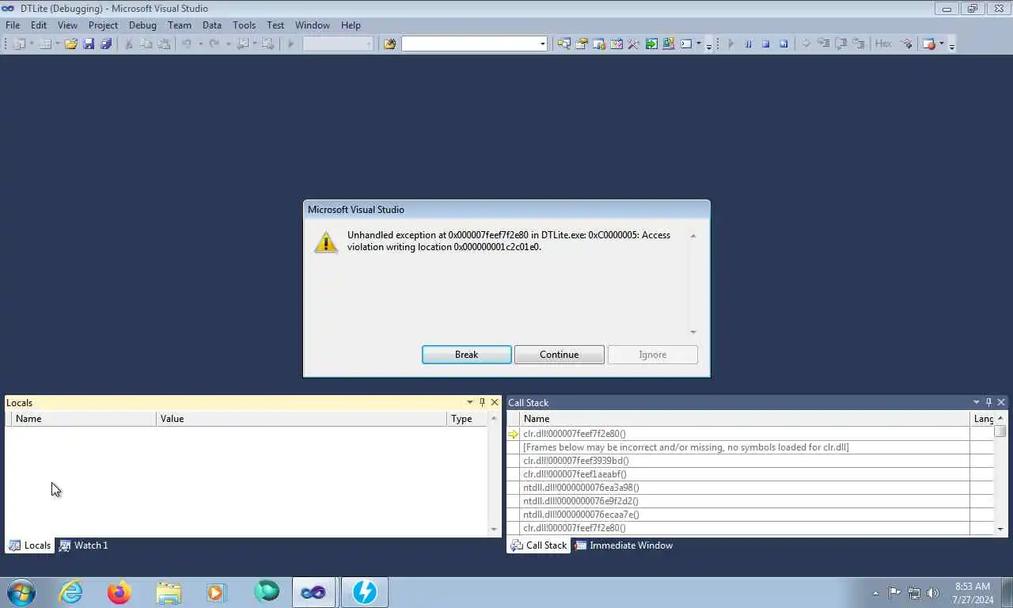1013x608 pixels.
Task: Click the Step Over icon
Action: coord(841,44)
